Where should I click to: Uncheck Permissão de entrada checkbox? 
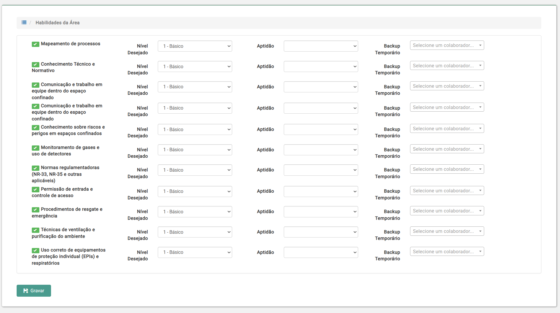36,189
